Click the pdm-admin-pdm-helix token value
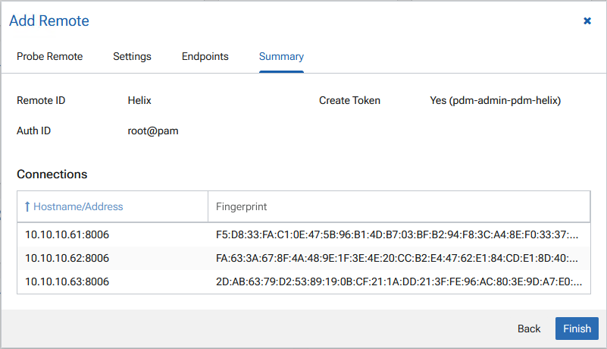 coord(495,100)
